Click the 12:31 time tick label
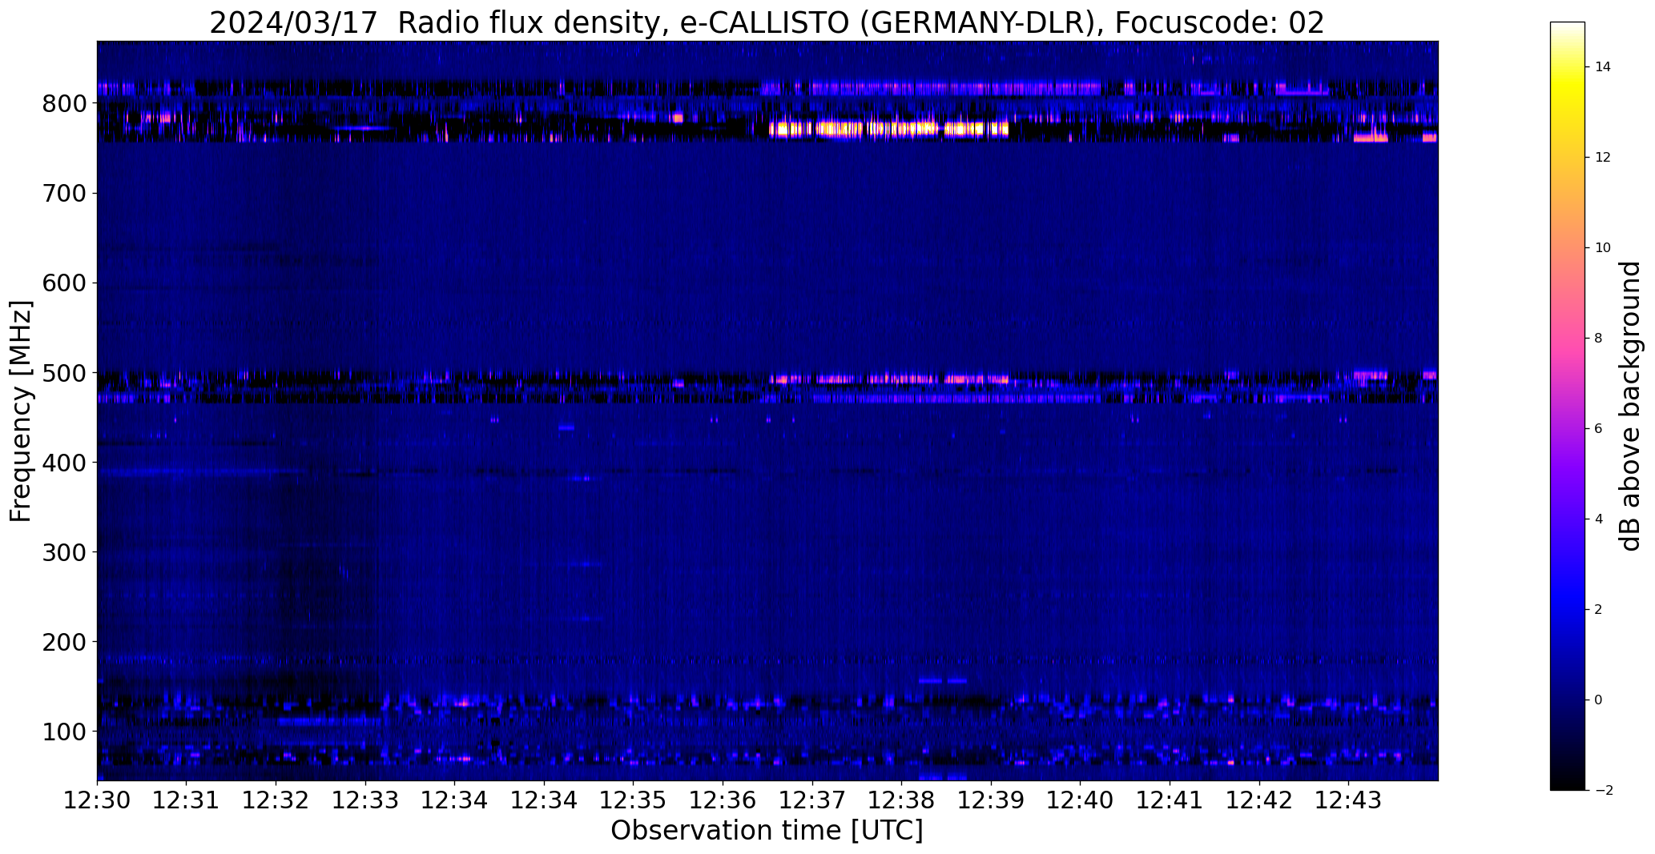 point(187,800)
